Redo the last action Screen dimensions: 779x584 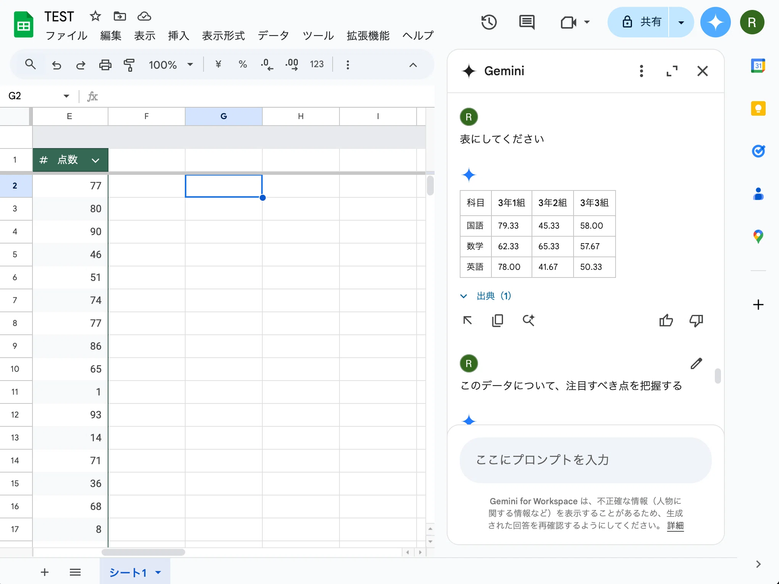[81, 65]
